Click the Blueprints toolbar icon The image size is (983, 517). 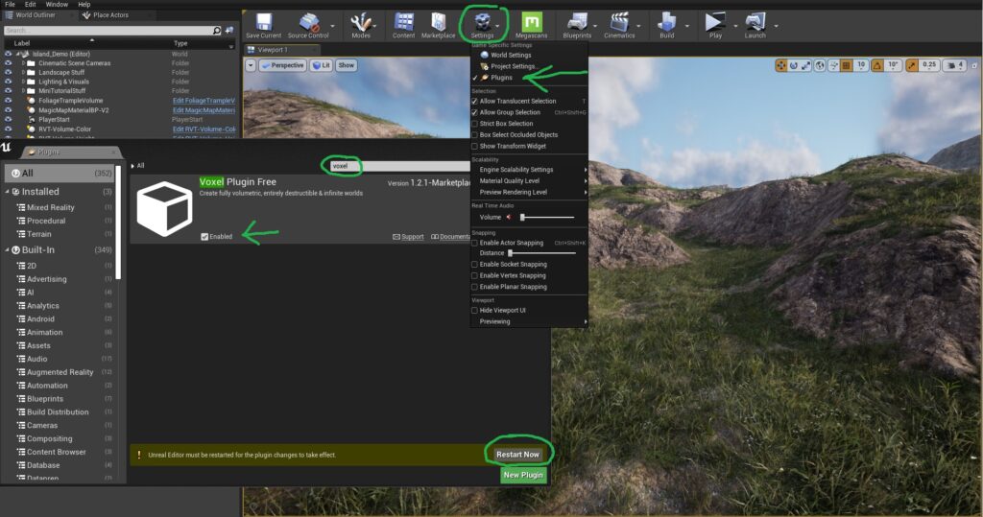pyautogui.click(x=577, y=23)
